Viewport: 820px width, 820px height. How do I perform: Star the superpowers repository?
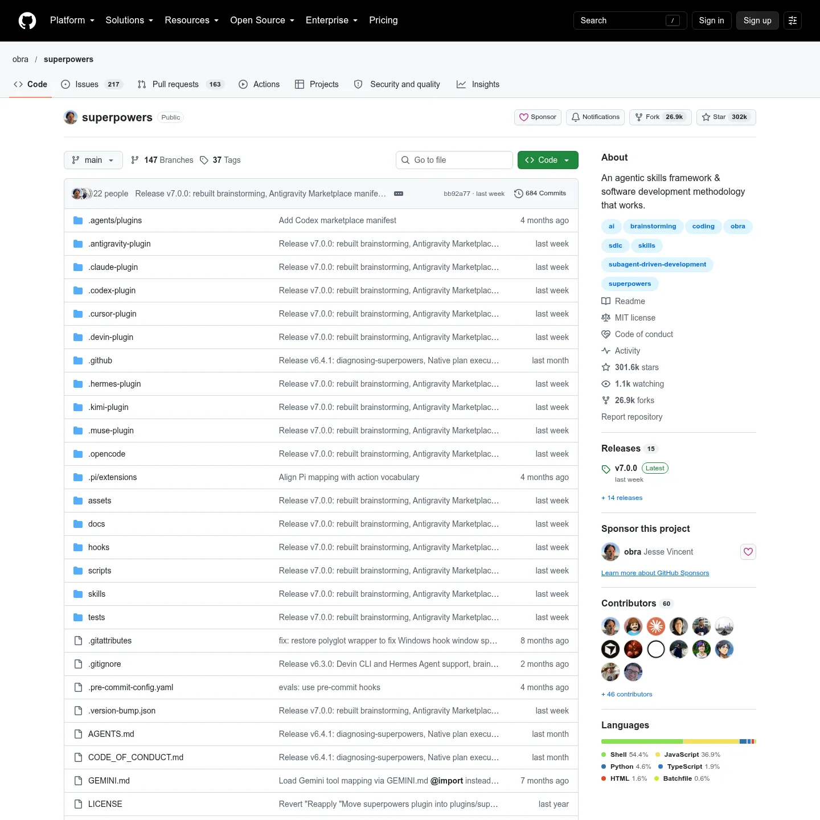tap(726, 117)
